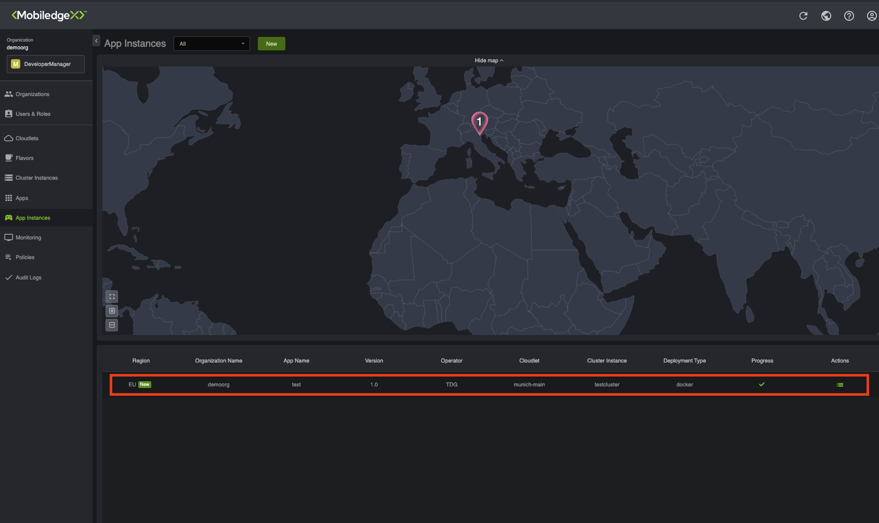Go to Flavors page
Image resolution: width=879 pixels, height=523 pixels.
click(x=46, y=158)
